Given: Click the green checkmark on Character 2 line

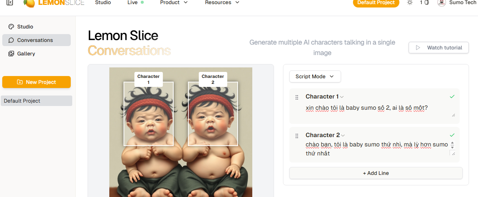Looking at the screenshot, I should click(452, 135).
